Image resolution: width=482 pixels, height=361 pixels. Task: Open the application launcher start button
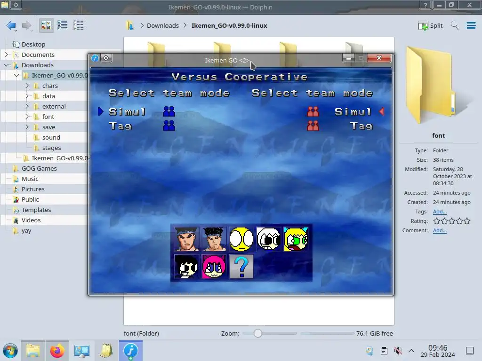10,351
